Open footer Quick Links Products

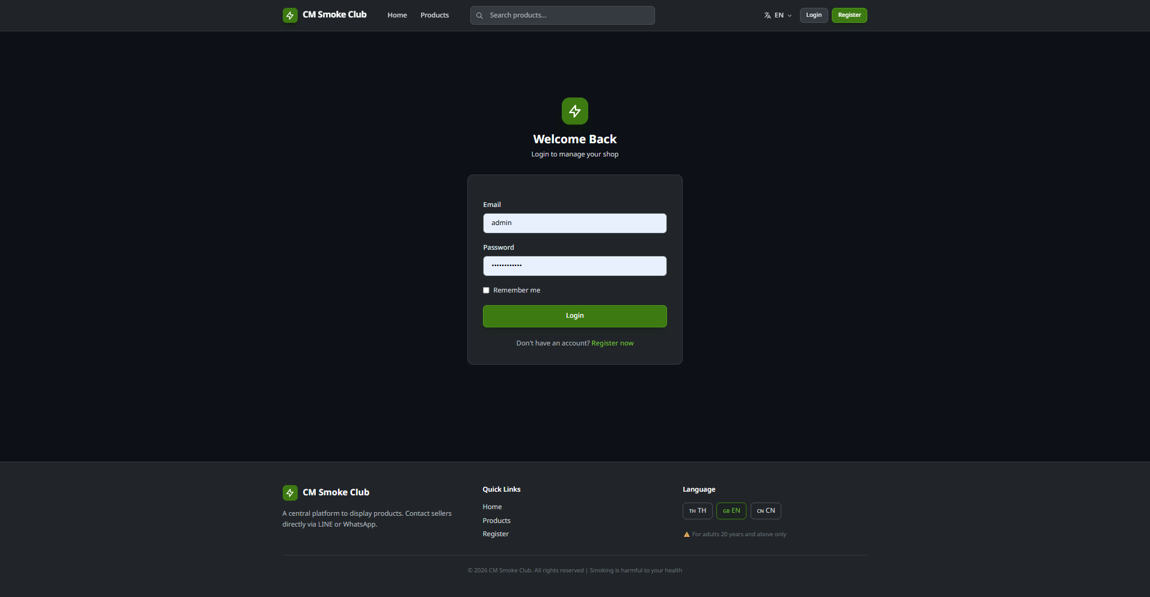496,521
